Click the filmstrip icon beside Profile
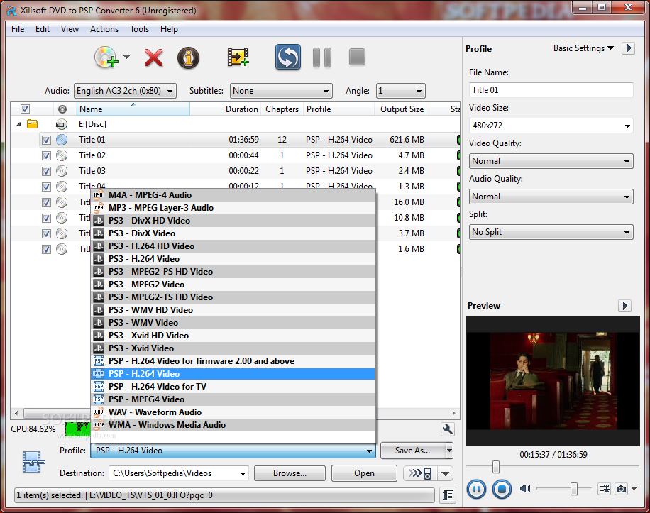 (33, 462)
